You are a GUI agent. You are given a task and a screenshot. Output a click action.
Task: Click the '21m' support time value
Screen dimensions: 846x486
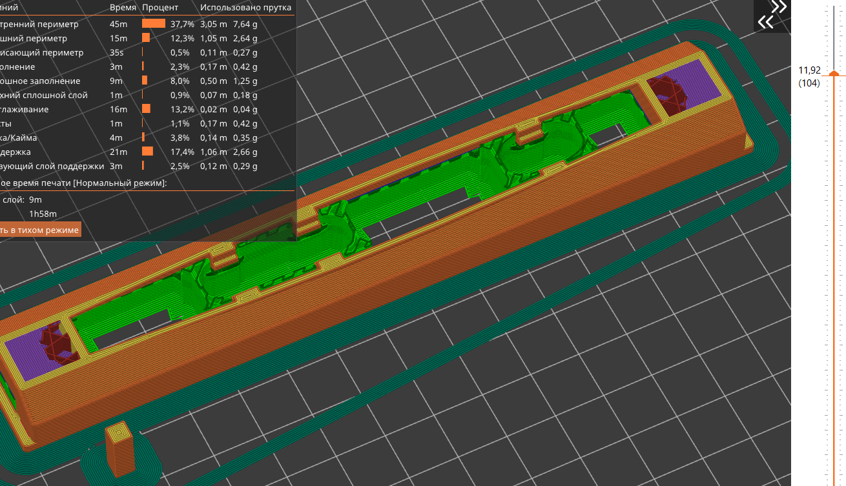tap(119, 152)
